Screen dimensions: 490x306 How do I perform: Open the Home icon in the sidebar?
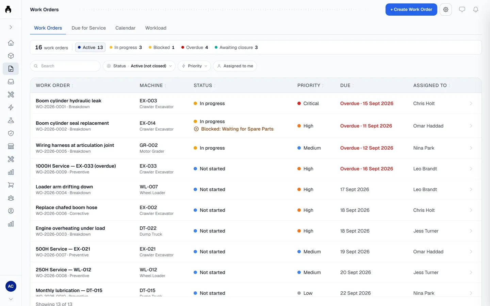pyautogui.click(x=11, y=43)
